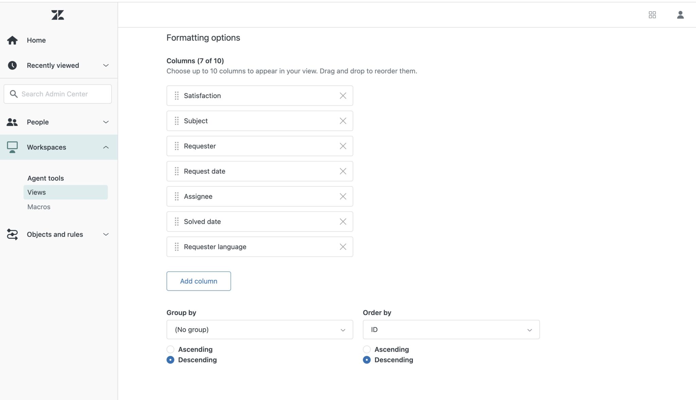The image size is (696, 400).
Task: Collapse the Workspaces section
Action: click(x=106, y=147)
